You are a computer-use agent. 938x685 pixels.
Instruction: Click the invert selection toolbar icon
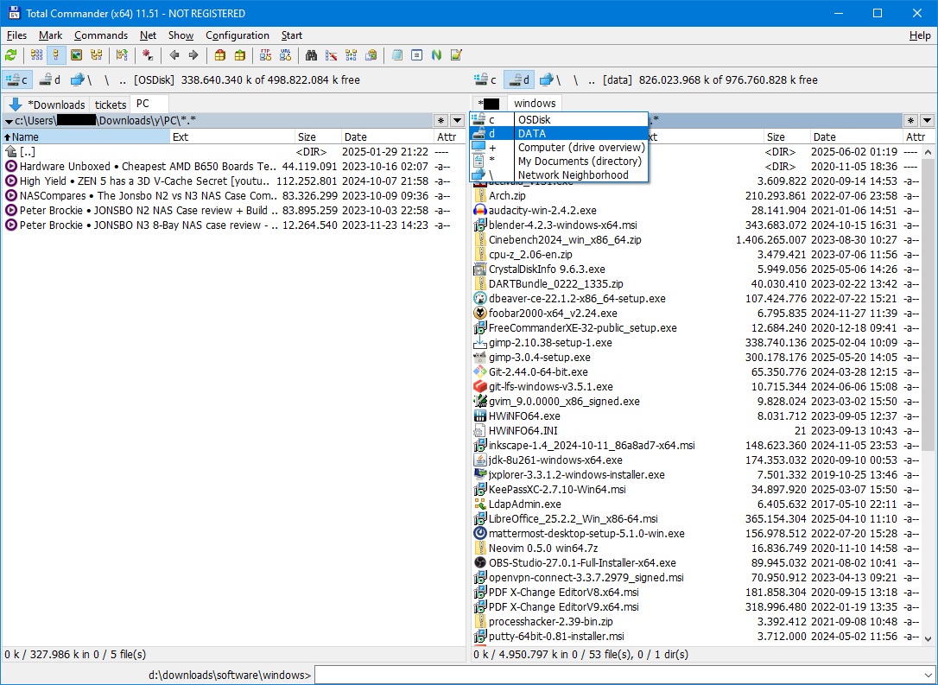tap(122, 55)
